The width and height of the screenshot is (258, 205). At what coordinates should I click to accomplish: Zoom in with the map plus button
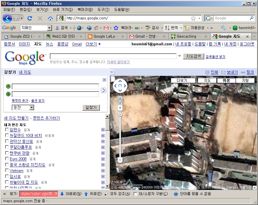(x=120, y=108)
